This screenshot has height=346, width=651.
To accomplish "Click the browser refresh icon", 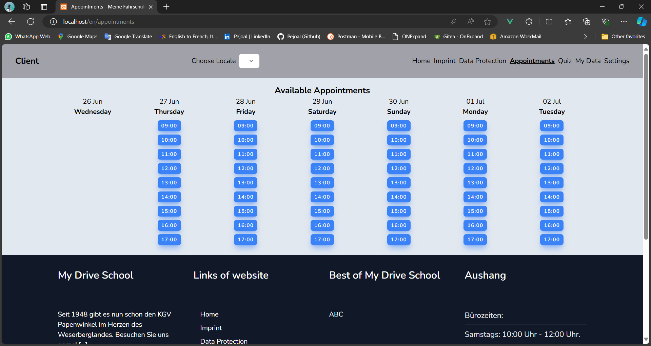I will point(31,21).
